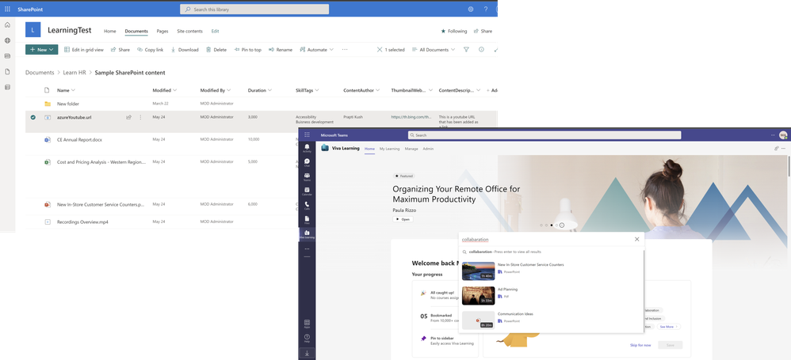Screen dimensions: 791x360
Task: Click the SharePoint Home icon in left rail
Action: point(7,25)
